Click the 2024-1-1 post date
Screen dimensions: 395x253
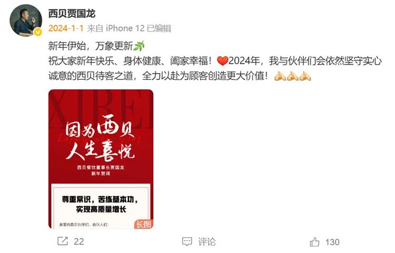66,28
